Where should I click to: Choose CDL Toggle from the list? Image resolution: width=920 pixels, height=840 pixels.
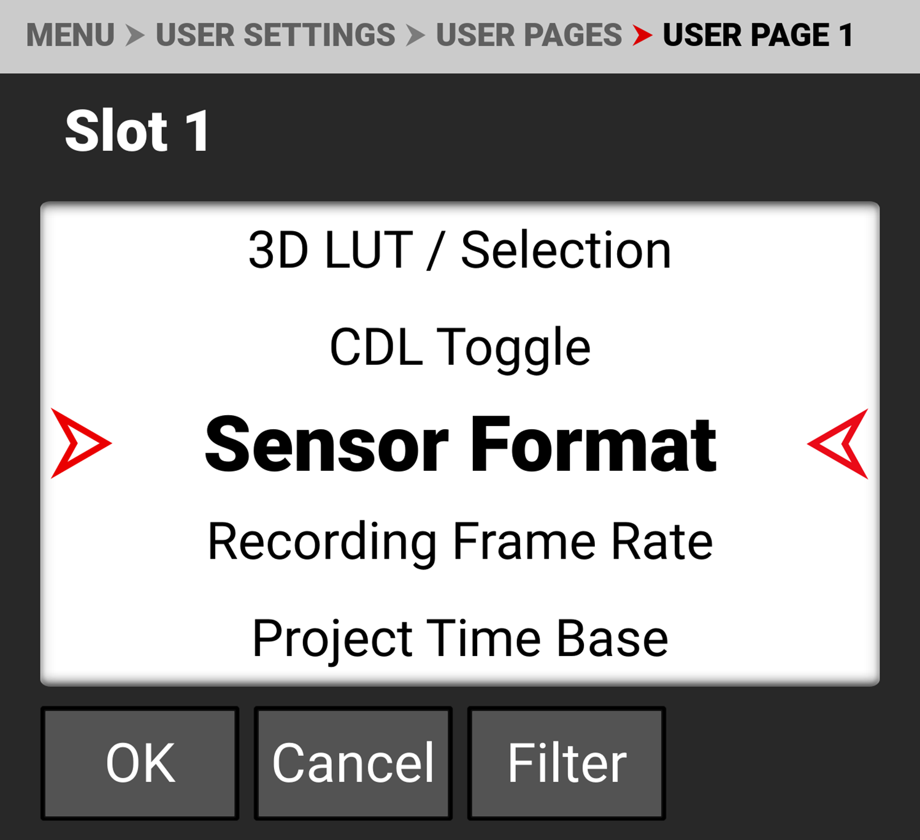[x=460, y=347]
